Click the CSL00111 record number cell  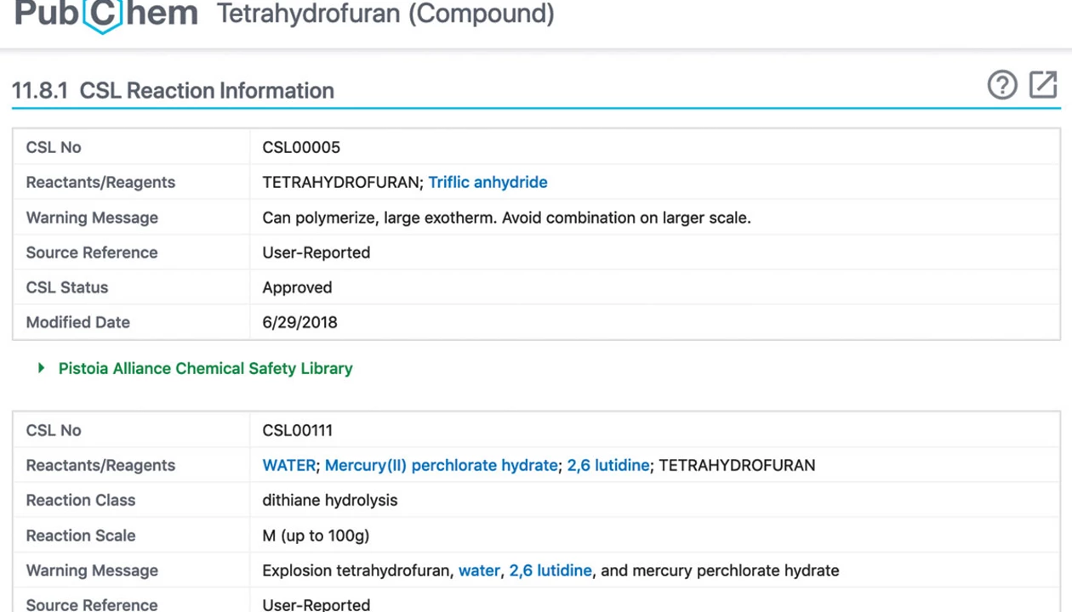coord(297,430)
